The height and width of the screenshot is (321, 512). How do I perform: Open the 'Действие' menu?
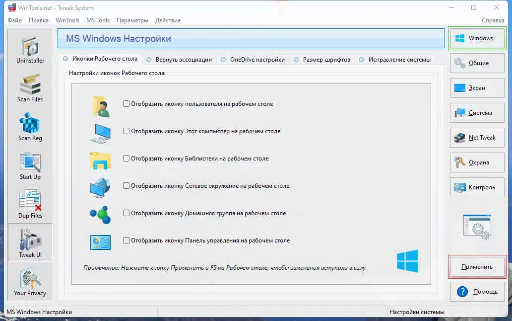[168, 20]
